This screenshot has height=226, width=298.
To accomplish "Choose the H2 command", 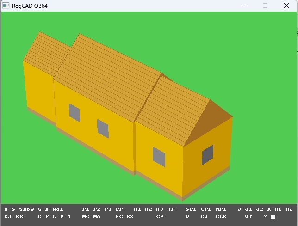I will point(149,209).
